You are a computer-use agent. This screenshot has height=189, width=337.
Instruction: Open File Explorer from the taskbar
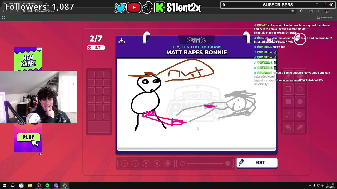click(x=30, y=186)
